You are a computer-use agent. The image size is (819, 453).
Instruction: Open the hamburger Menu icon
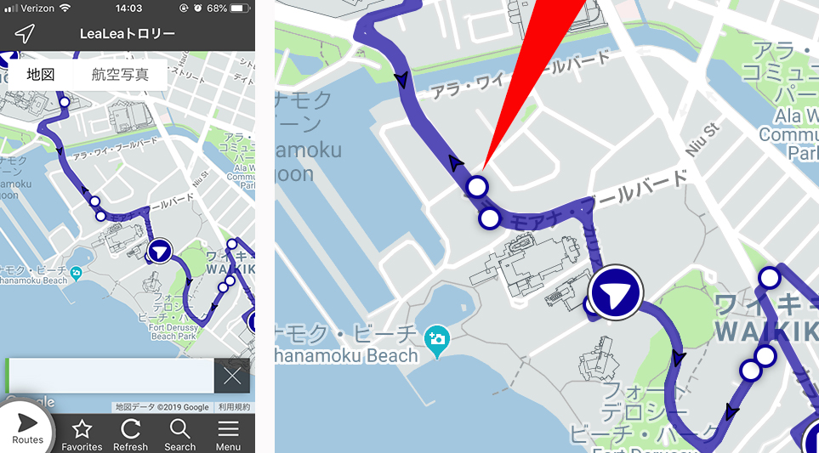coord(228,435)
